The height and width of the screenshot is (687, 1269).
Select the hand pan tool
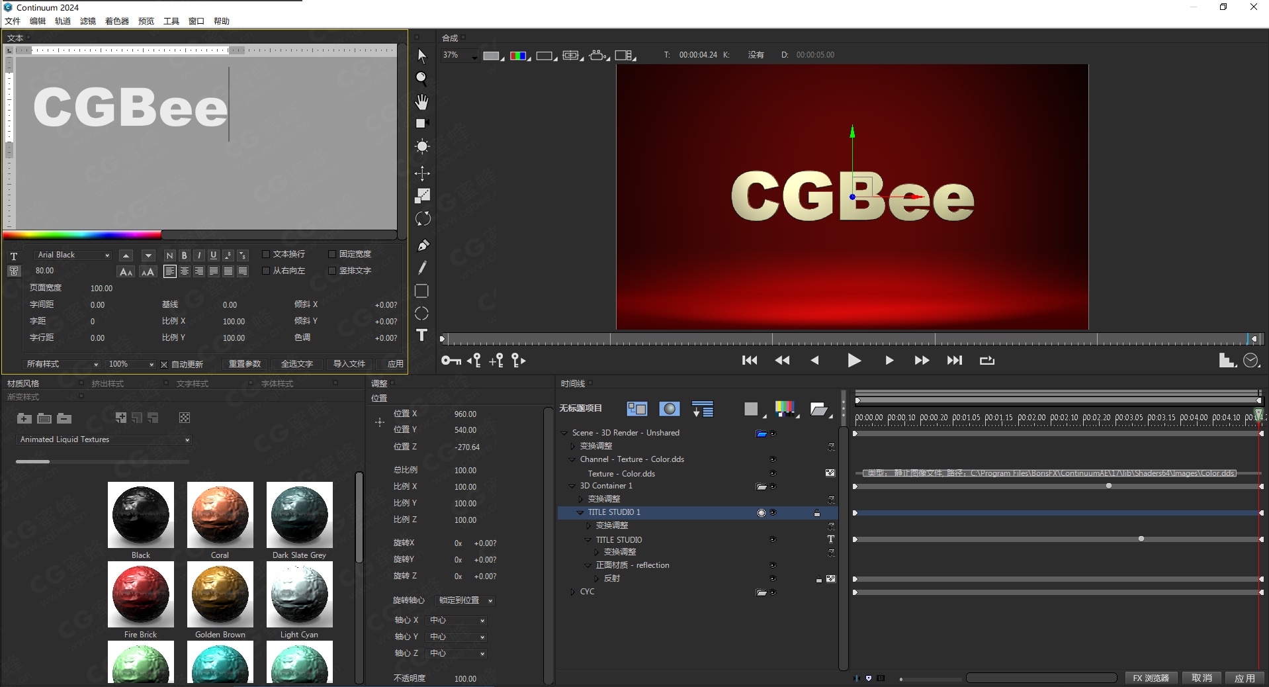[422, 101]
